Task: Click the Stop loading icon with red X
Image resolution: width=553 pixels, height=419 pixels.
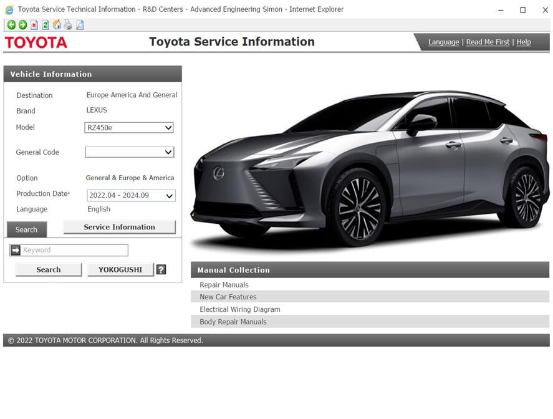Action: tap(34, 25)
